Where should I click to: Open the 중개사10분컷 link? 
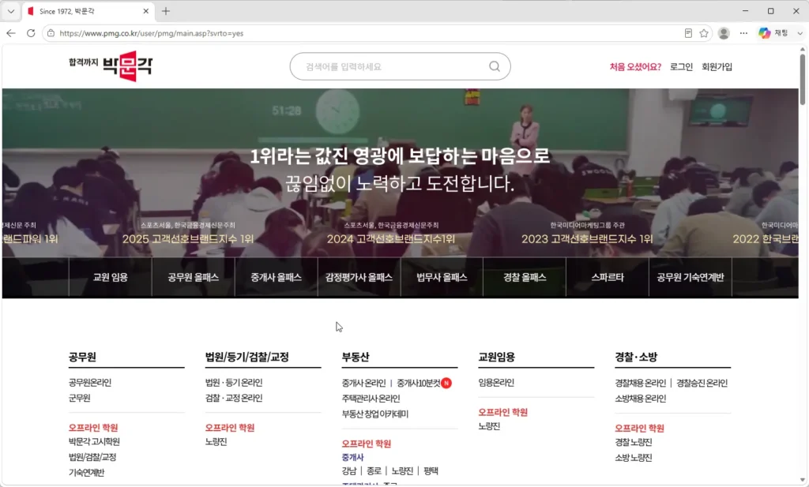pos(419,384)
